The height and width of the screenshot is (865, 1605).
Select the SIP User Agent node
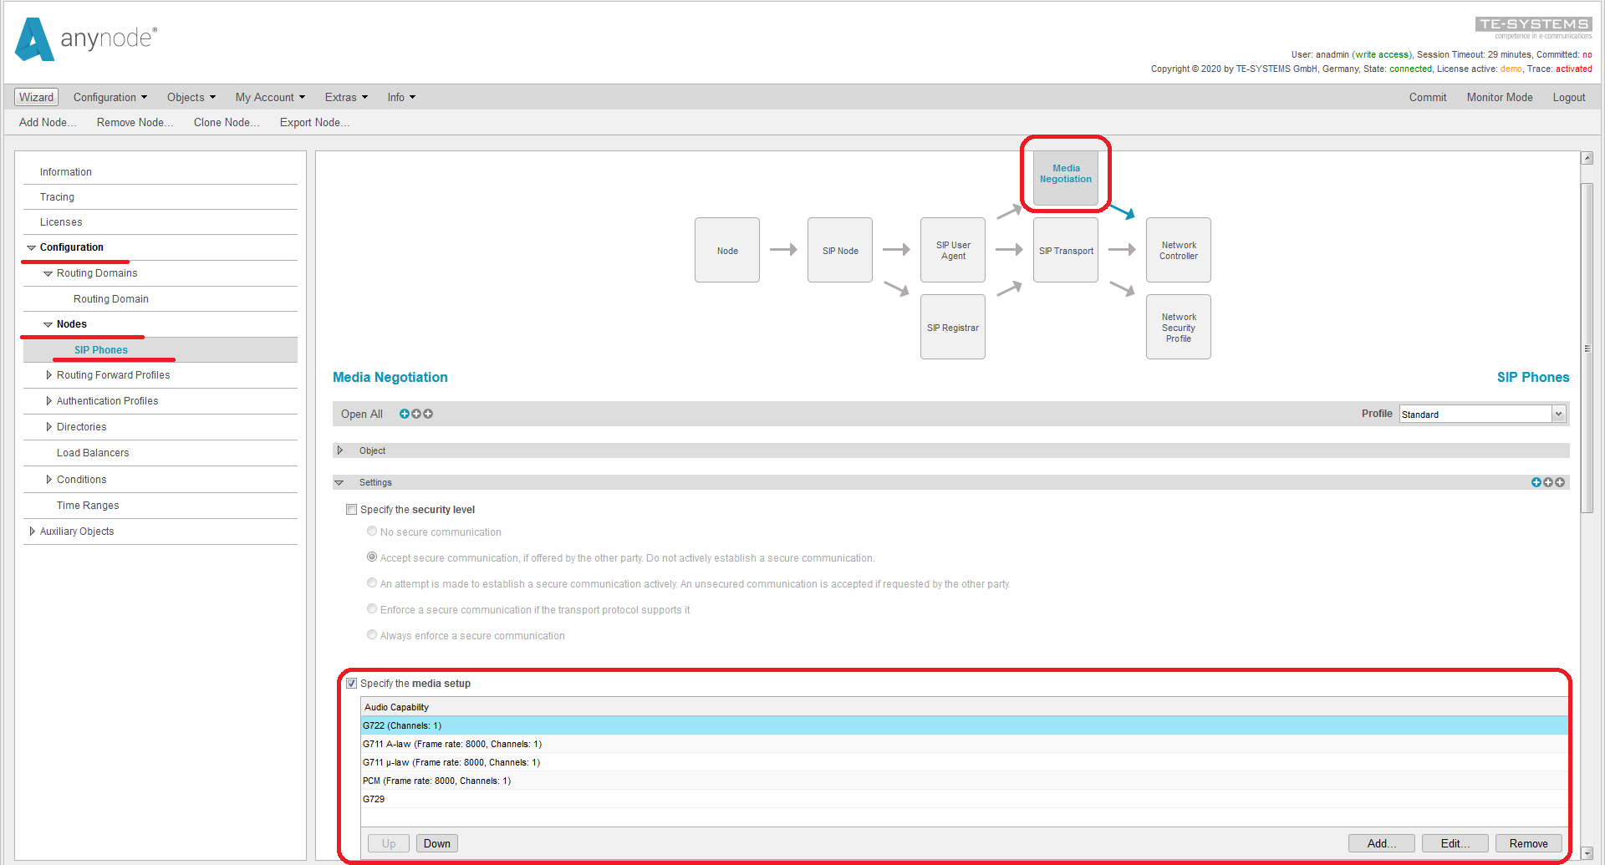[952, 251]
